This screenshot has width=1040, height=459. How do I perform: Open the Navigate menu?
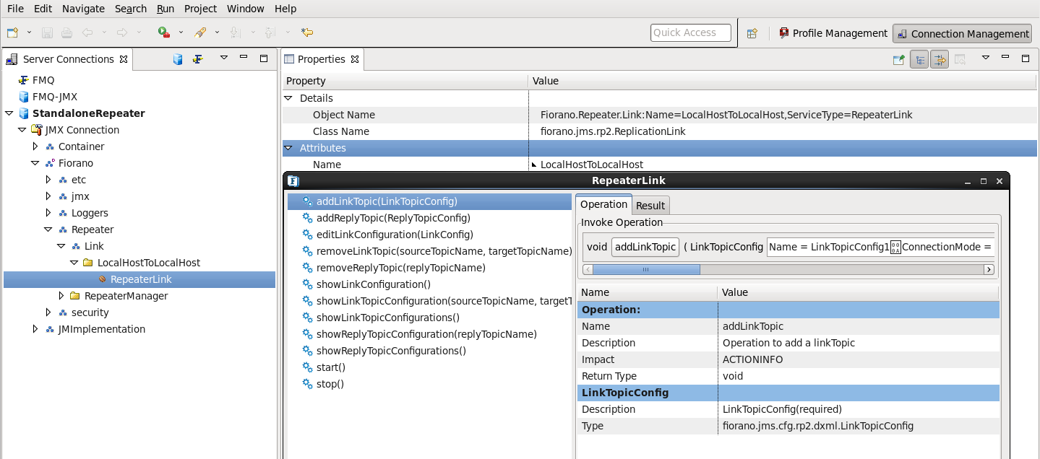tap(83, 9)
